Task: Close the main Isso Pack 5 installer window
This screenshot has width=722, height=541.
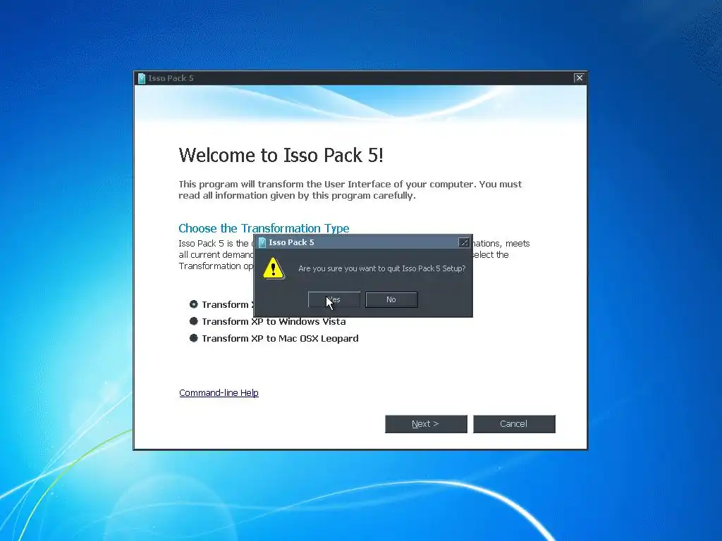Action: point(580,77)
